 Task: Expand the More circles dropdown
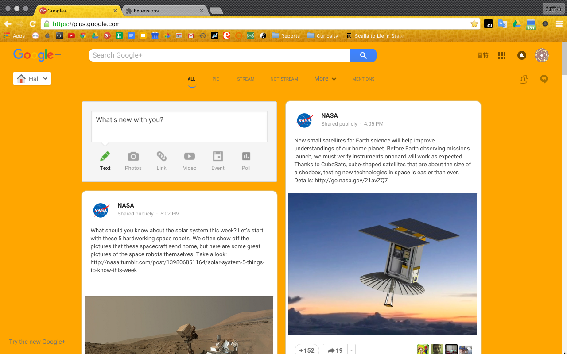pyautogui.click(x=325, y=79)
